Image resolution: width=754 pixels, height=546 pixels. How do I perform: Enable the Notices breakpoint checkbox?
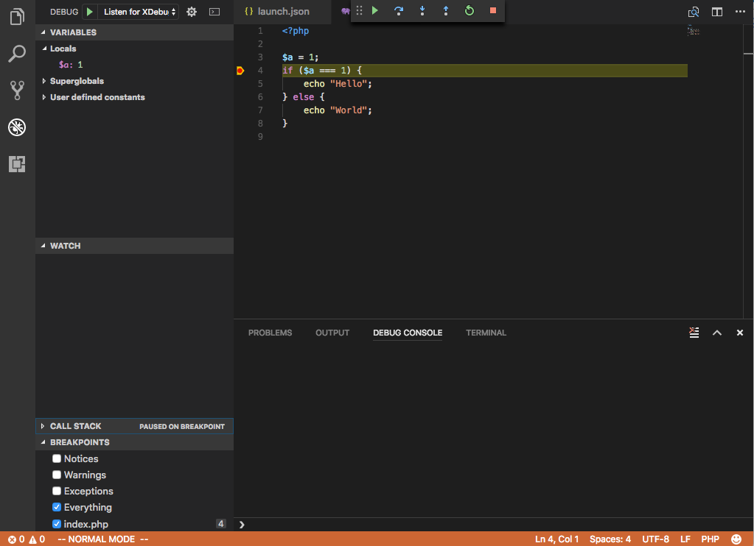pyautogui.click(x=57, y=458)
